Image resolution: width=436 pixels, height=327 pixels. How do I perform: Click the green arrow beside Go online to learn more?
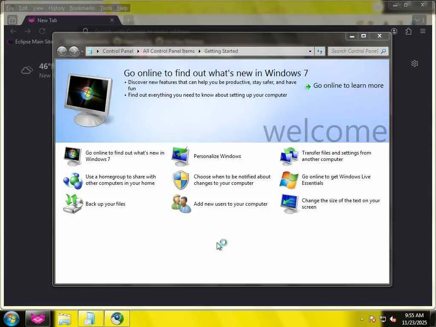[x=308, y=86]
